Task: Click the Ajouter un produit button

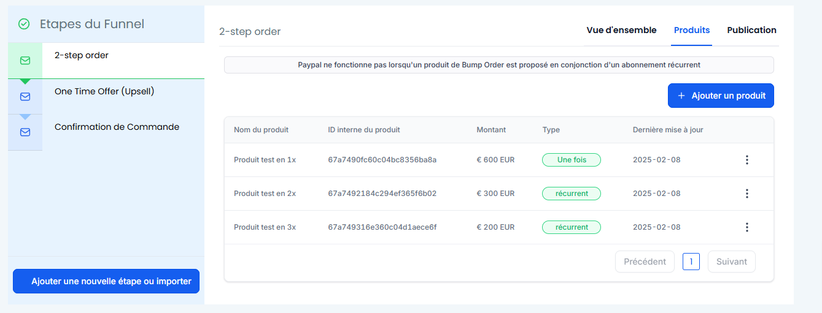Action: point(721,96)
